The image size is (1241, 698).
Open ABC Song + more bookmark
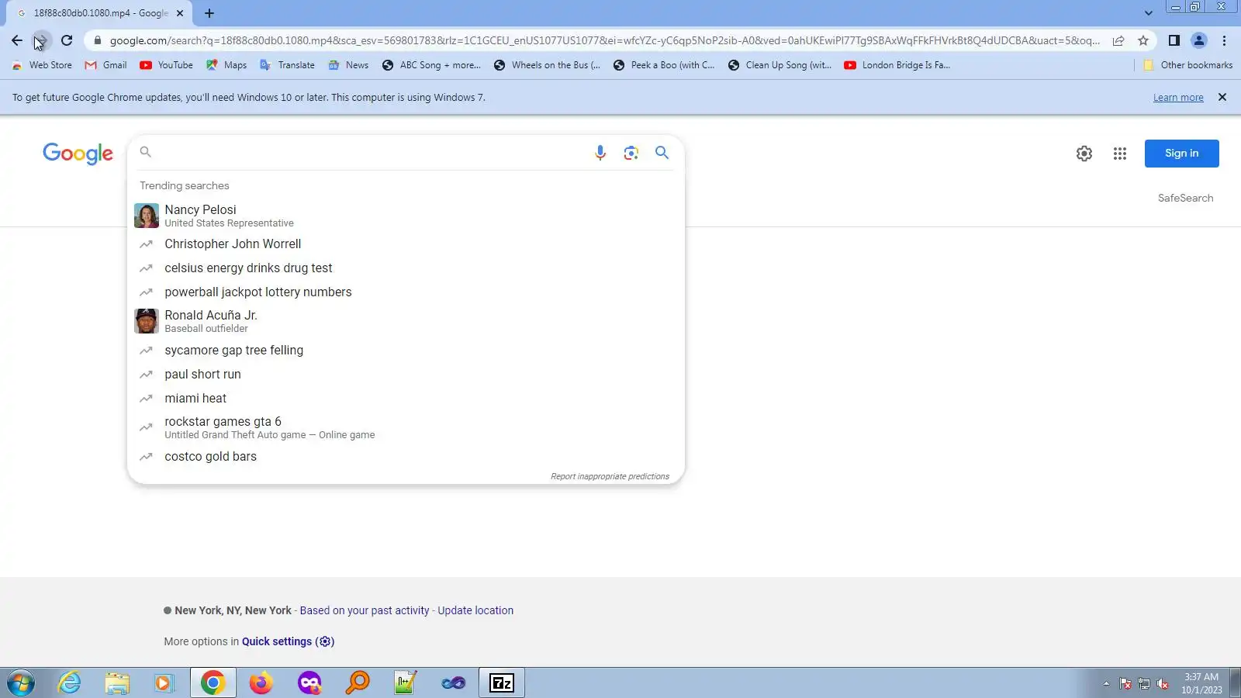point(432,65)
